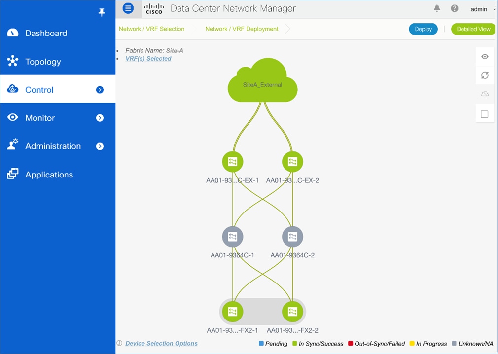Open the Administration menu item
This screenshot has width=498, height=354.
[58, 146]
